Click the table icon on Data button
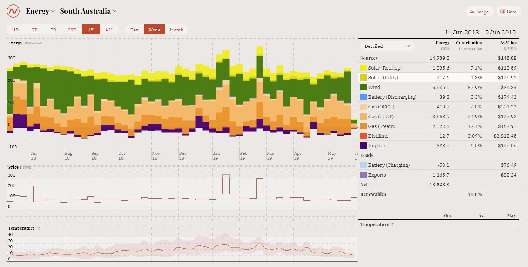Viewport: 528px width, 267px height. pyautogui.click(x=503, y=12)
